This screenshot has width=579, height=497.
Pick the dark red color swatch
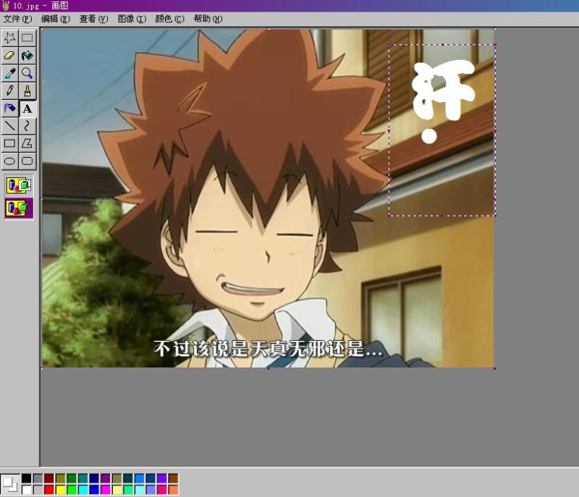point(49,478)
